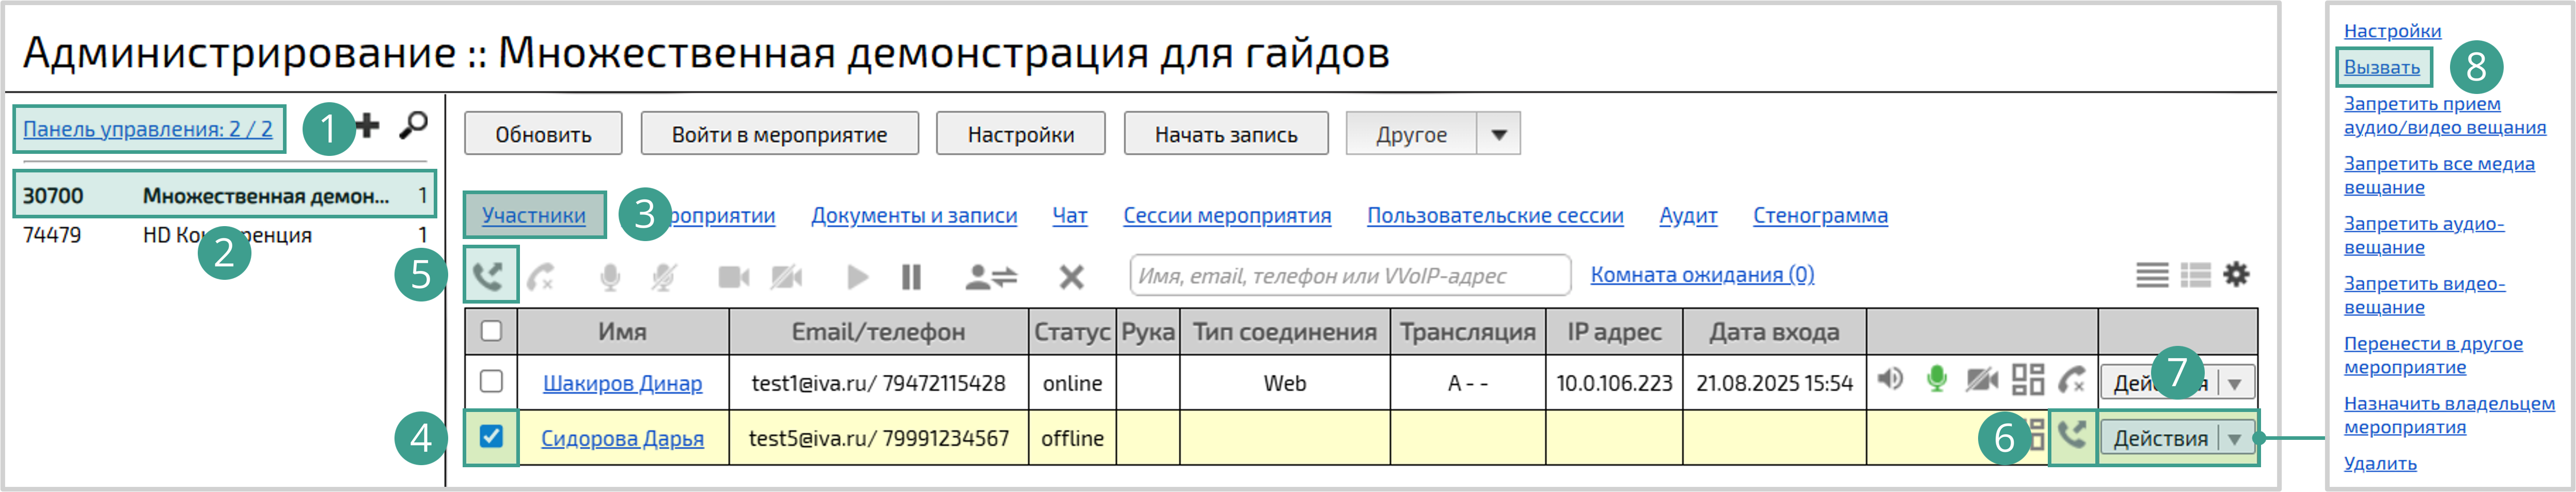Uncheck the checkbox for Сидорова Дарья

click(491, 436)
